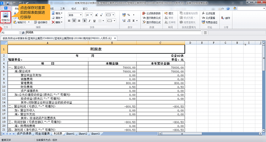
Task: Open the top-right search box dropdown
Action: pyautogui.click(x=264, y=8)
